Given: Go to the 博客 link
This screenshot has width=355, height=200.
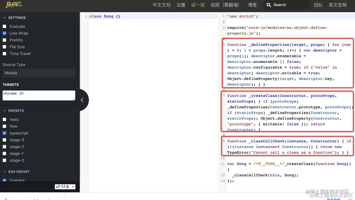Looking at the screenshot, I should (252, 5).
